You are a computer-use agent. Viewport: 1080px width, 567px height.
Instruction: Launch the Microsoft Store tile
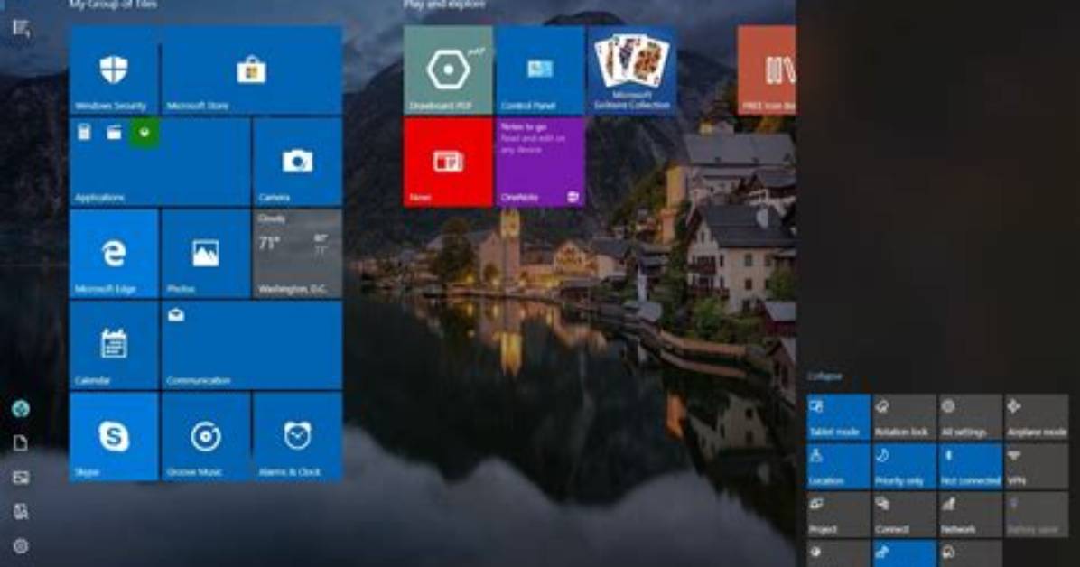[x=251, y=70]
